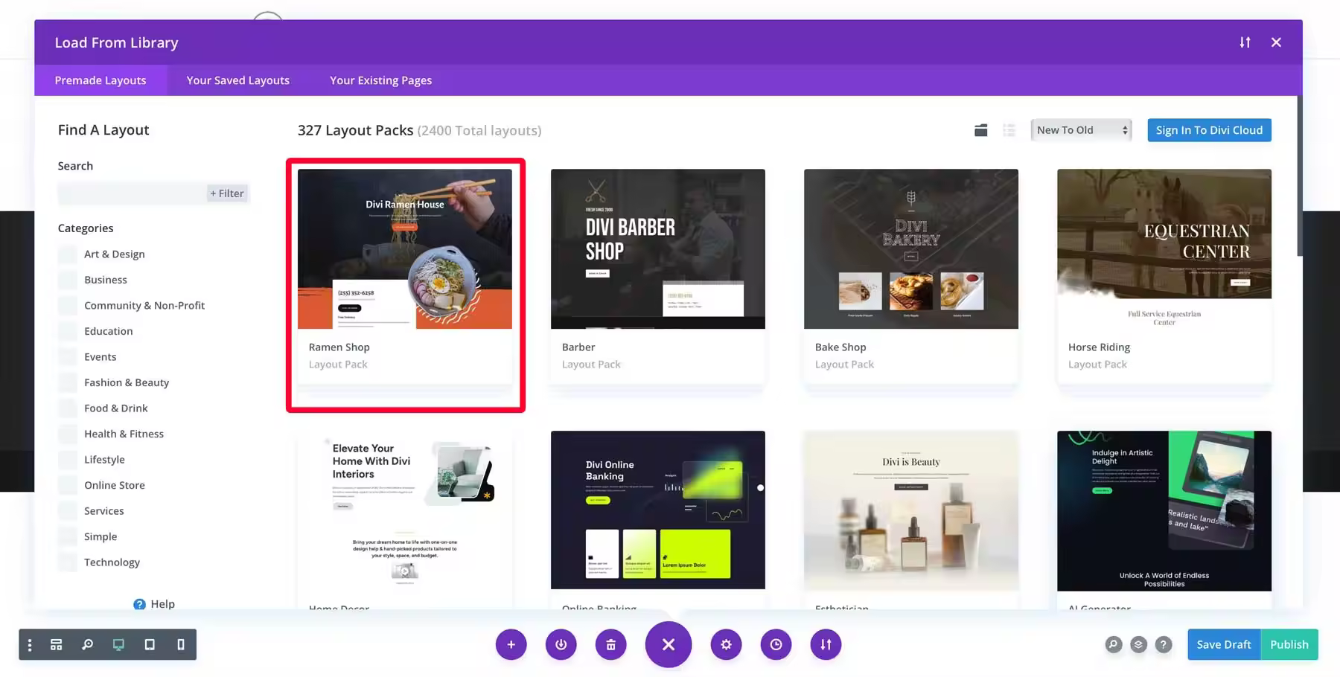This screenshot has height=677, width=1340.
Task: Click the bottom-right search magnifier icon
Action: point(1113,645)
